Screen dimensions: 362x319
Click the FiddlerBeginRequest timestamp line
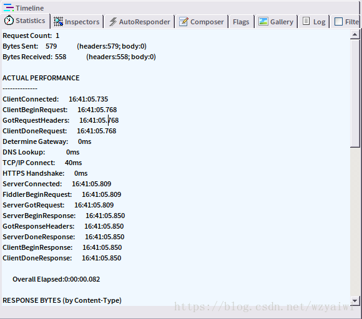[62, 195]
